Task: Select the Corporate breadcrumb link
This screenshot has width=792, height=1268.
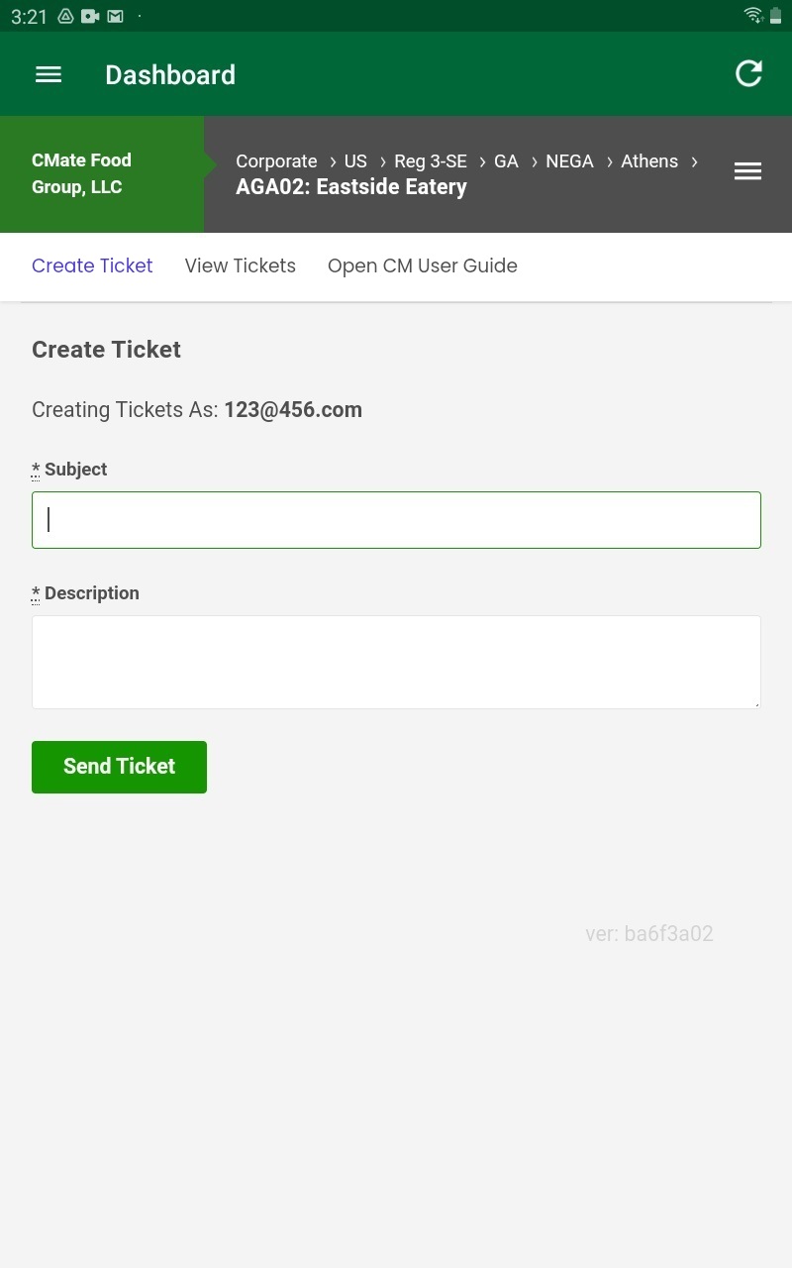Action: pyautogui.click(x=276, y=161)
